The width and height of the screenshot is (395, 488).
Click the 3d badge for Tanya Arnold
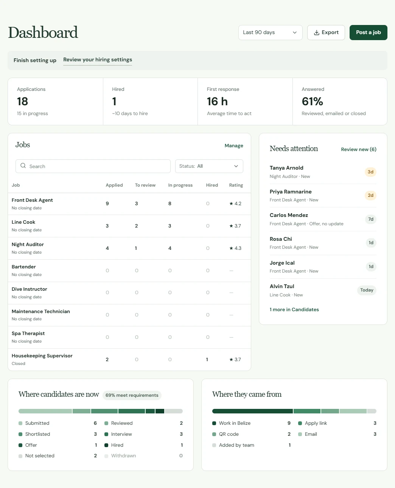(371, 172)
